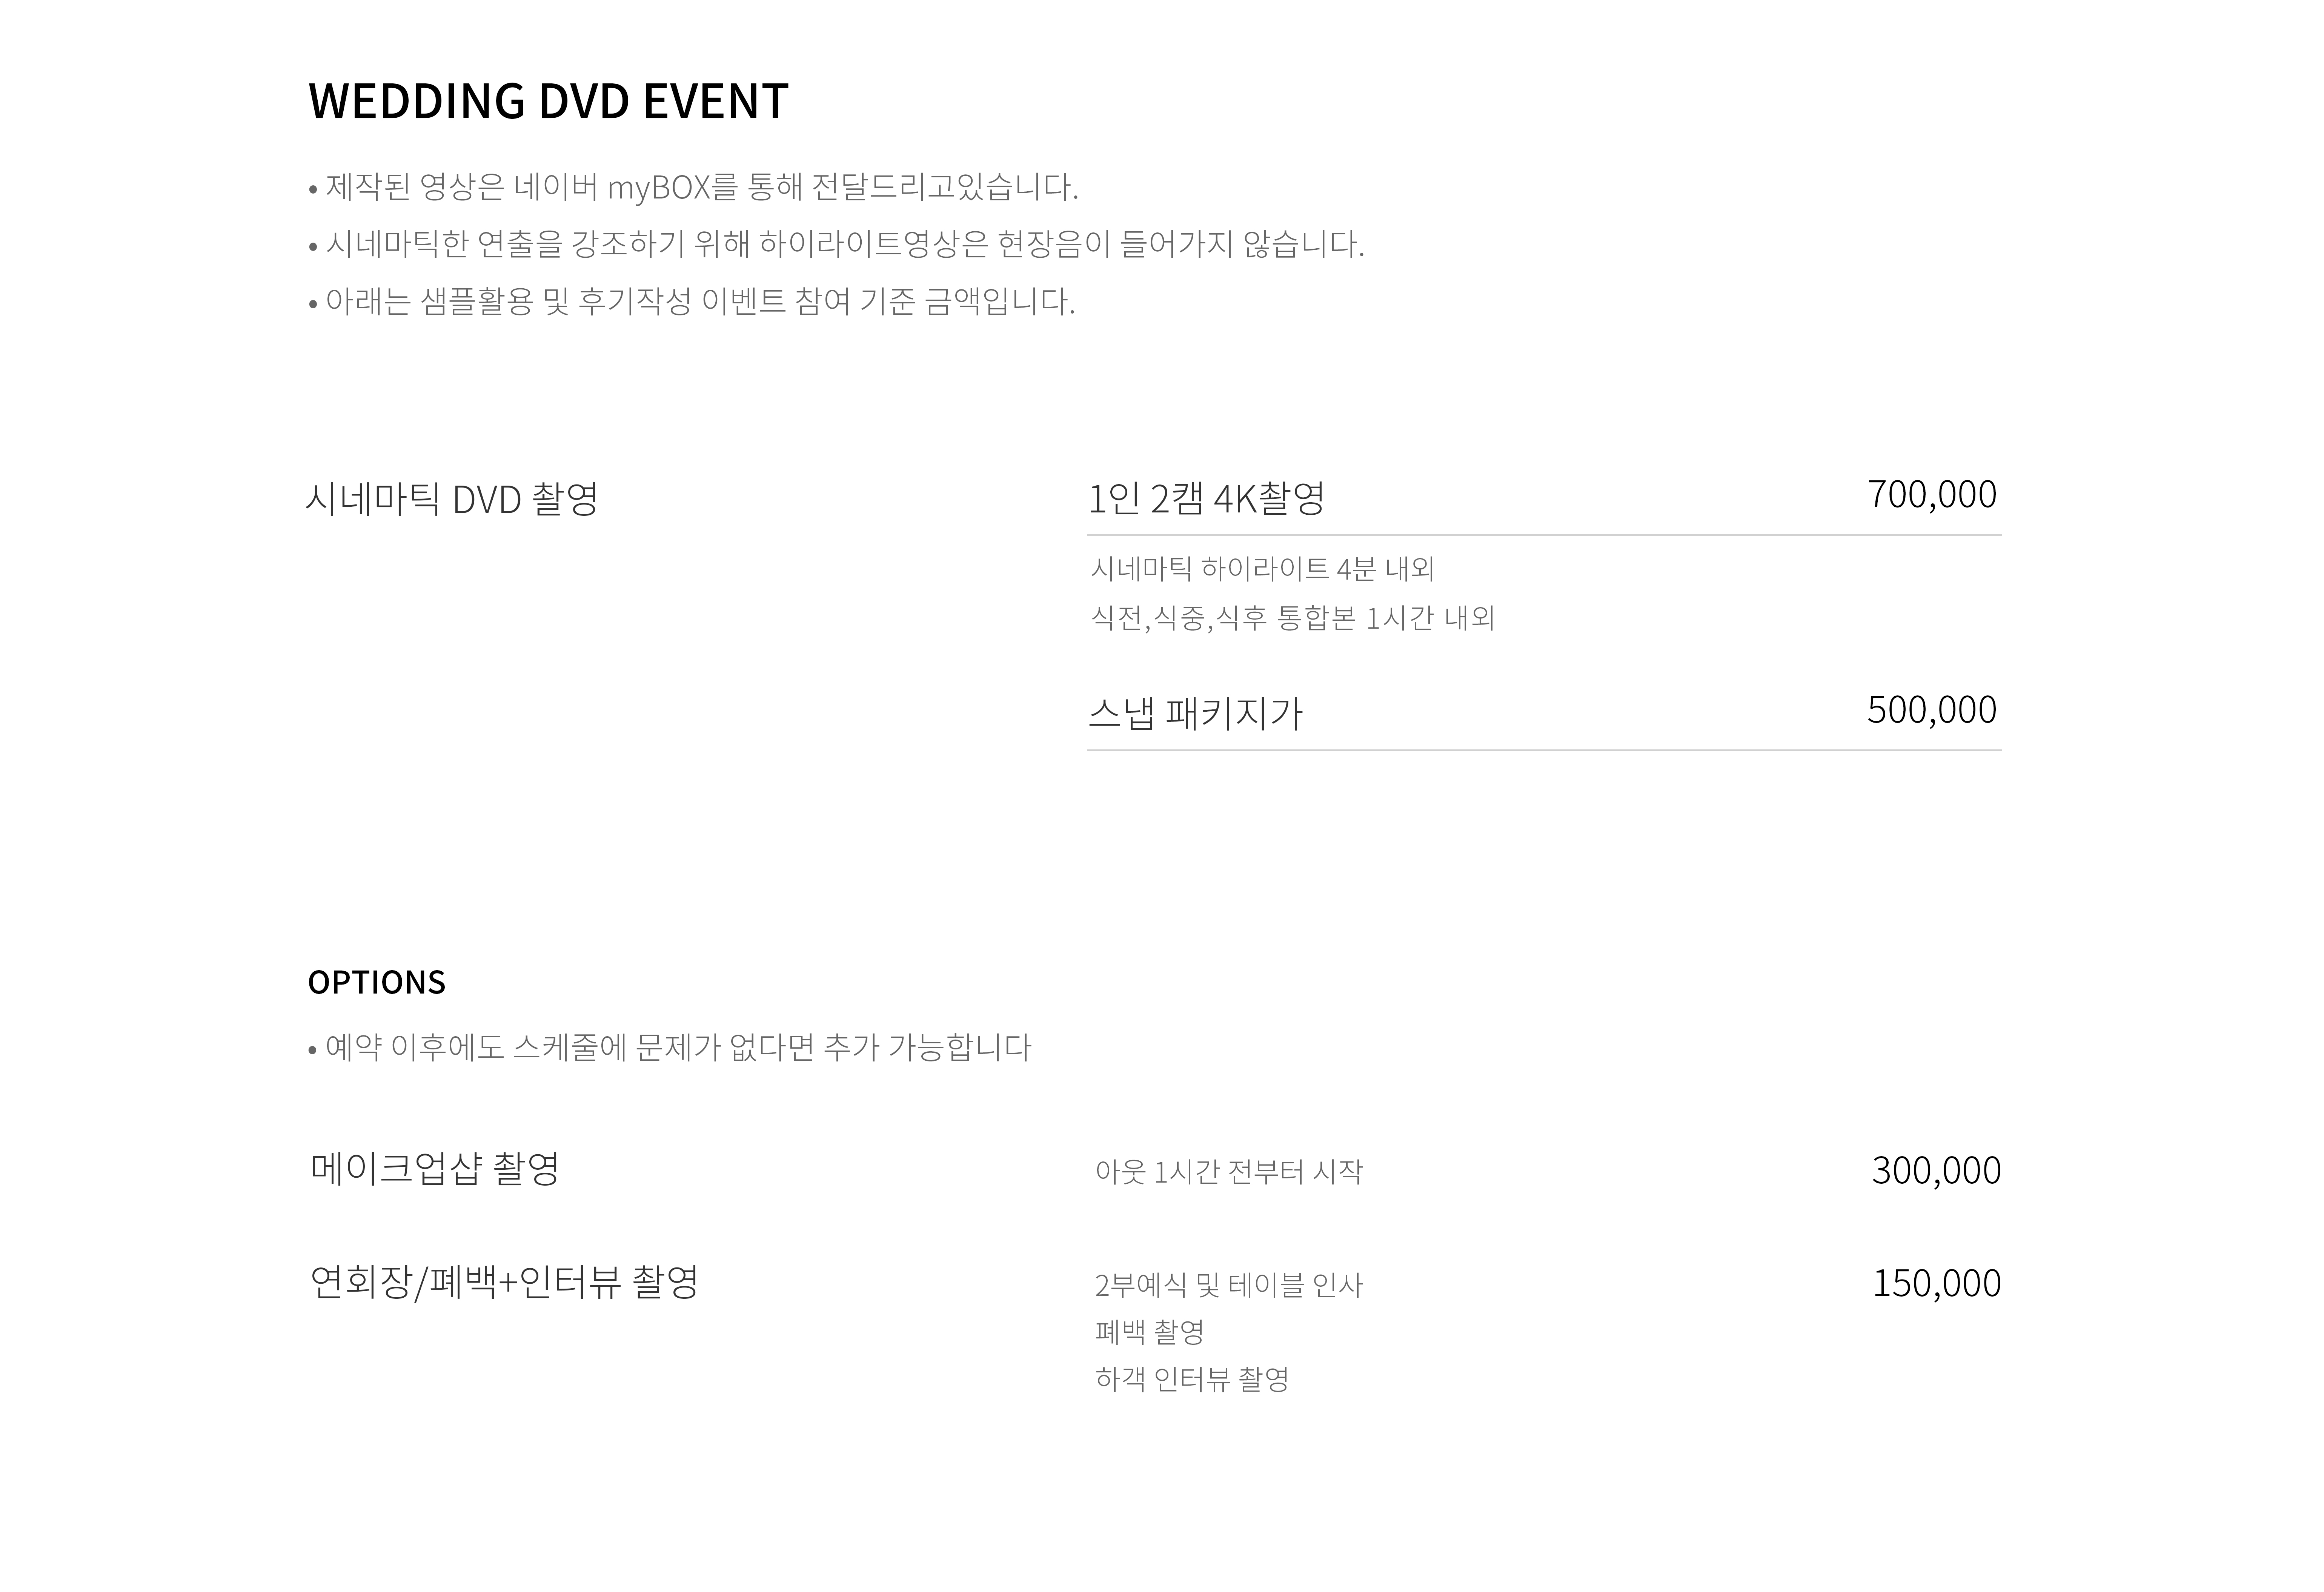
Task: Click the 아웃 1시간 전부터 시작 description
Action: click(1229, 1171)
